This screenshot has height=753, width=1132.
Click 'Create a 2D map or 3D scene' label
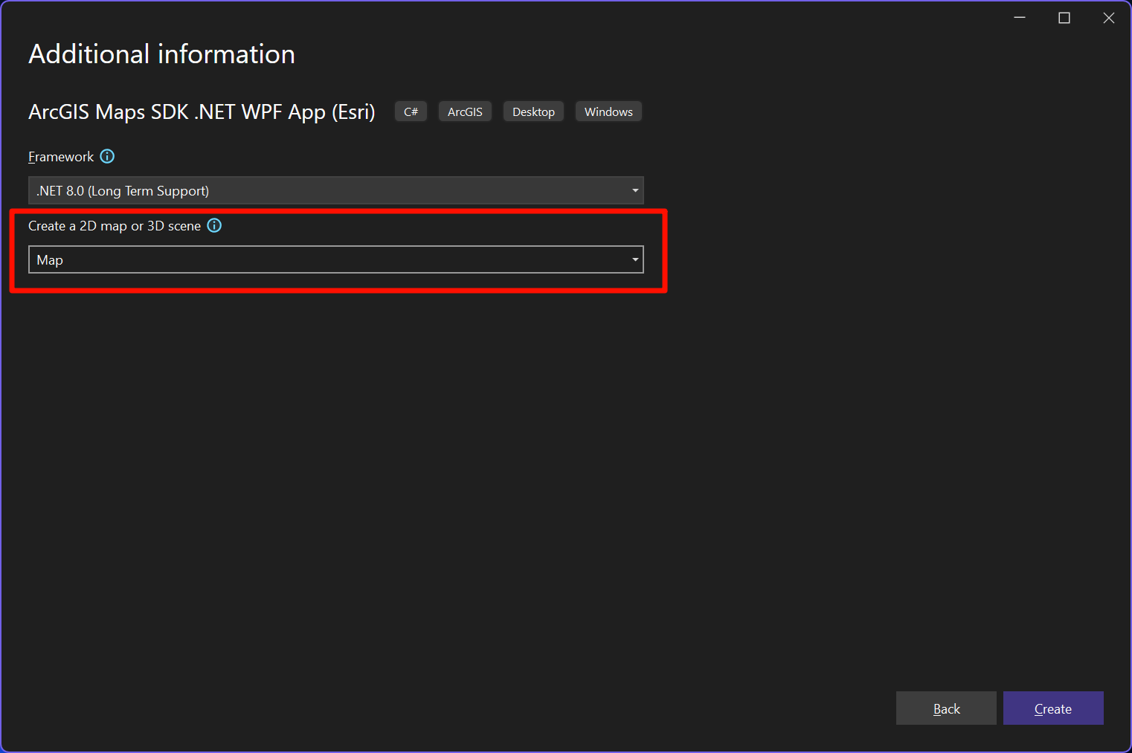115,226
